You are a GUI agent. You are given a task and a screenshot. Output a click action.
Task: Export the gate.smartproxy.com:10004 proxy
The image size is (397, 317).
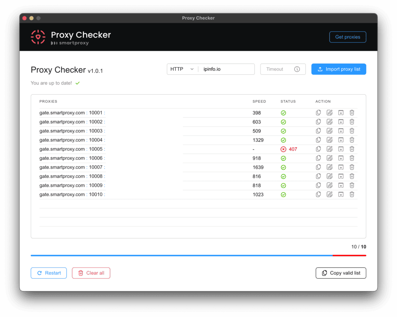coord(341,140)
